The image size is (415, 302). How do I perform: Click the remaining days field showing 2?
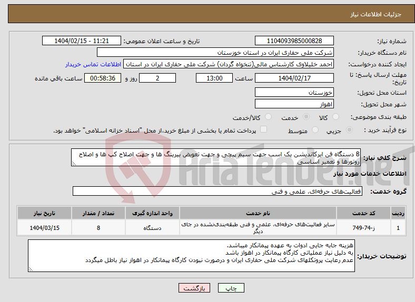157,78
